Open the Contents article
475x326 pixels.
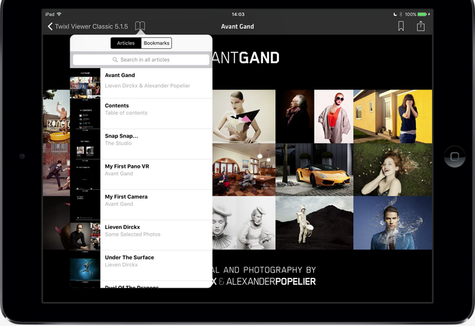pos(141,113)
